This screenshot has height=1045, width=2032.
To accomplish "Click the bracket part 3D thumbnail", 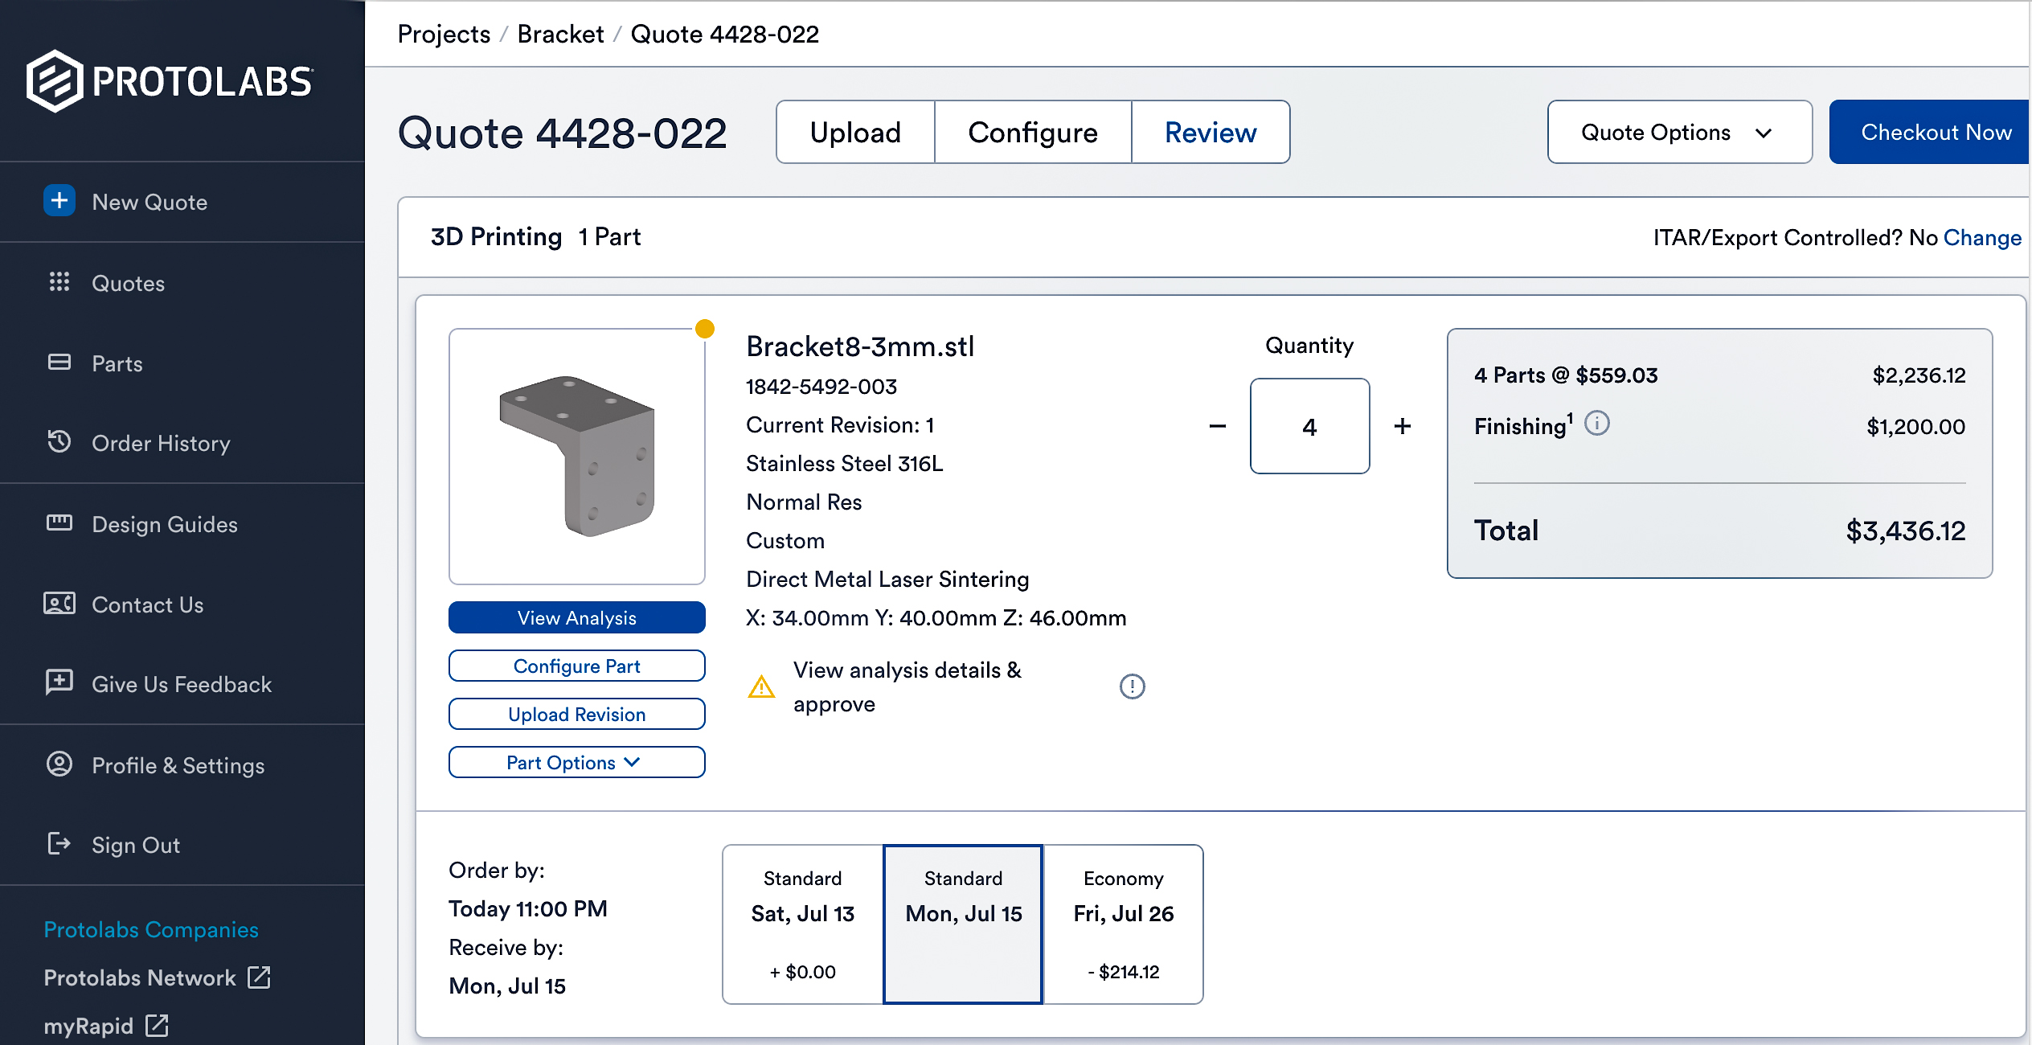I will [577, 457].
